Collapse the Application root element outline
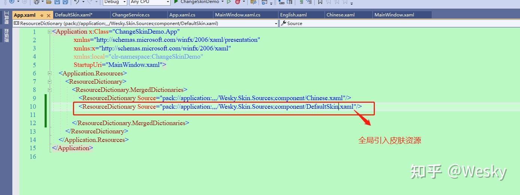 [x=49, y=32]
